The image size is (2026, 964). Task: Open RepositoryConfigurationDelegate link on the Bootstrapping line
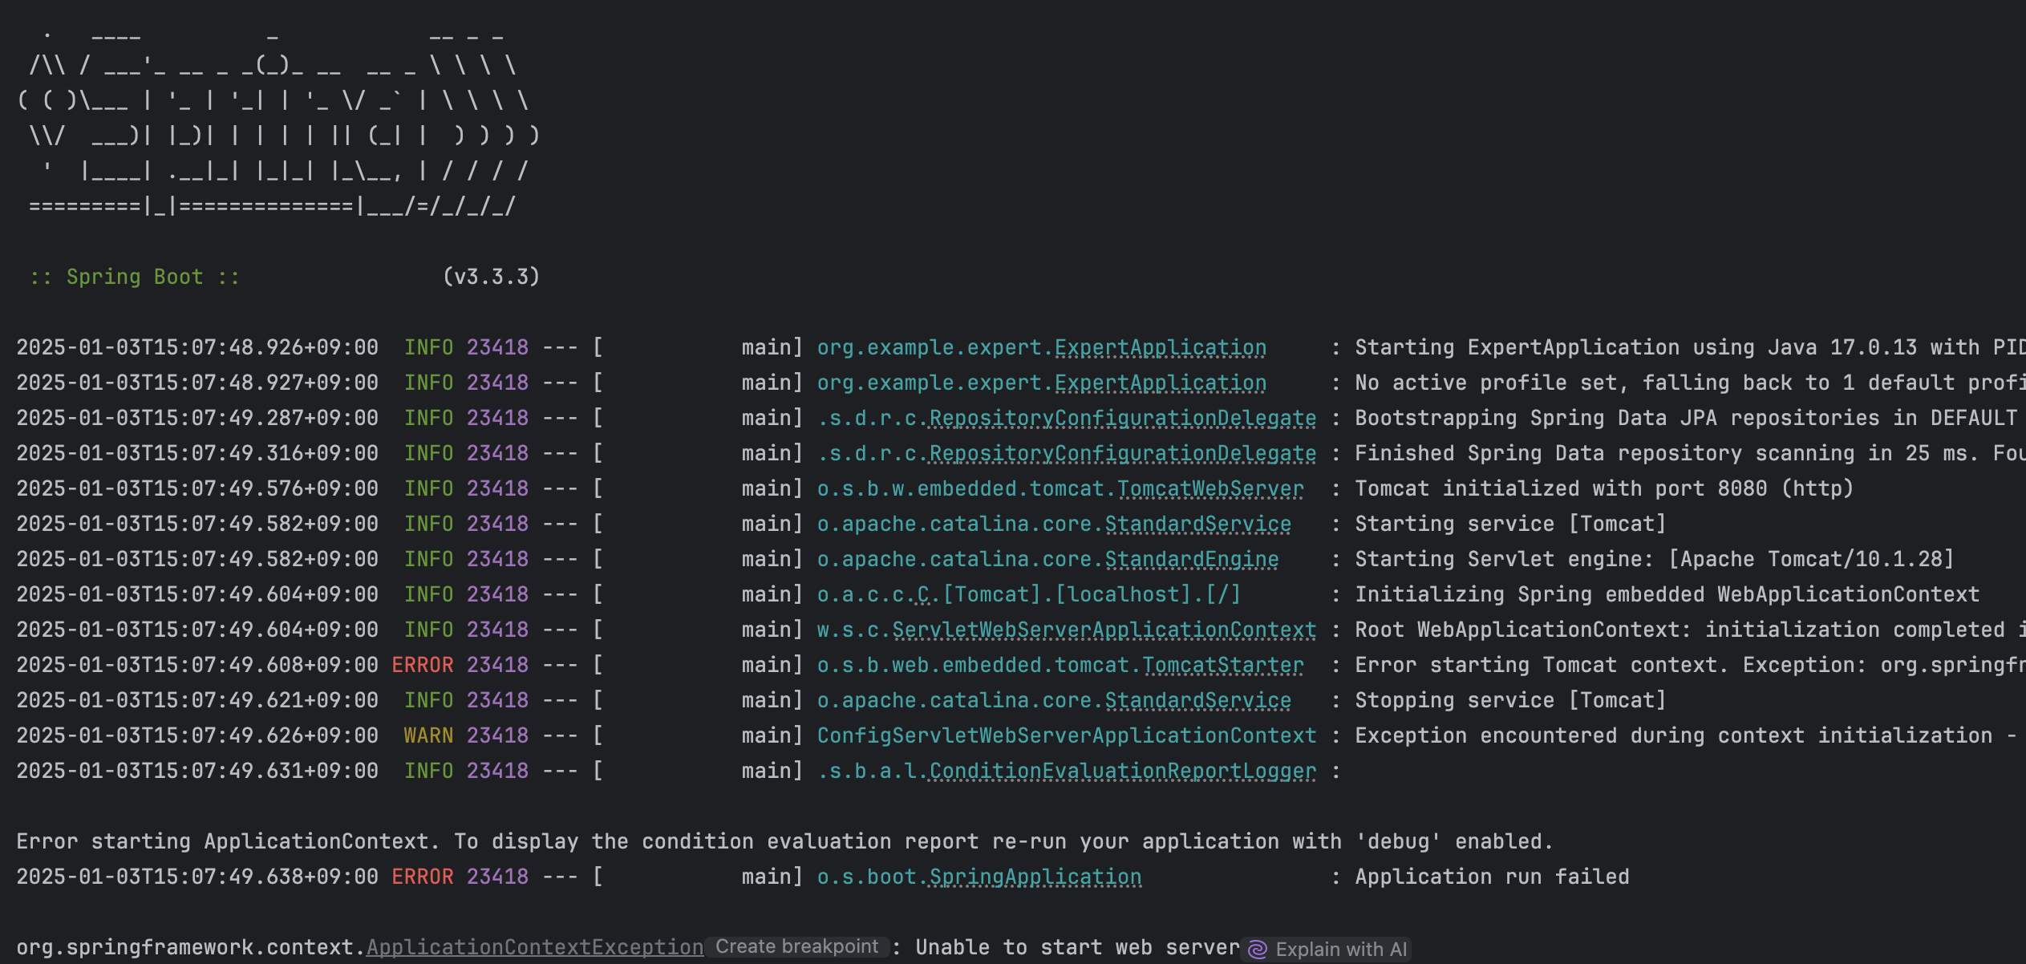[x=1122, y=418]
